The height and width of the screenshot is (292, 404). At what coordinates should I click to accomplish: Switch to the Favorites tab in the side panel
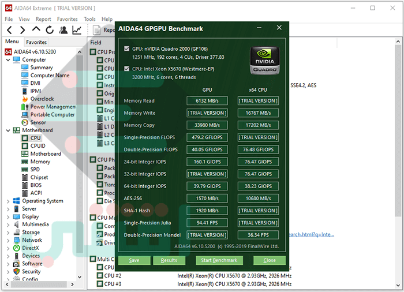pyautogui.click(x=36, y=42)
